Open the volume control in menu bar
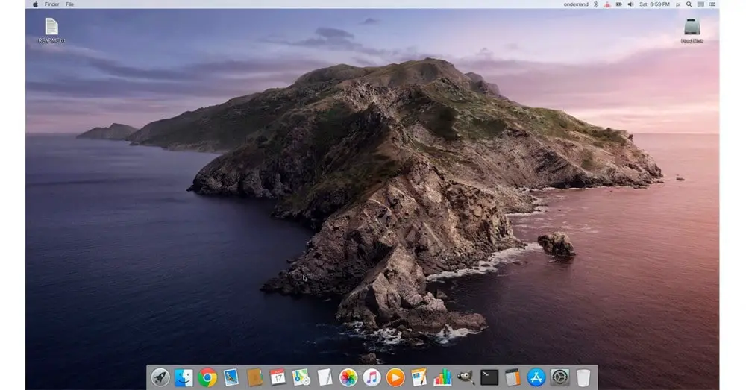The image size is (746, 390). [630, 4]
